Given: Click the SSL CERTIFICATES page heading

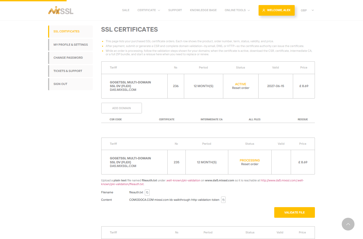Looking at the screenshot, I should (x=129, y=29).
